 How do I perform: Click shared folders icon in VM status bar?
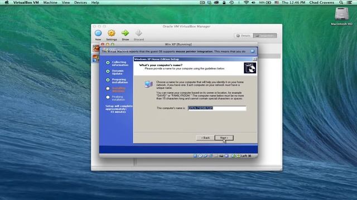point(216,156)
